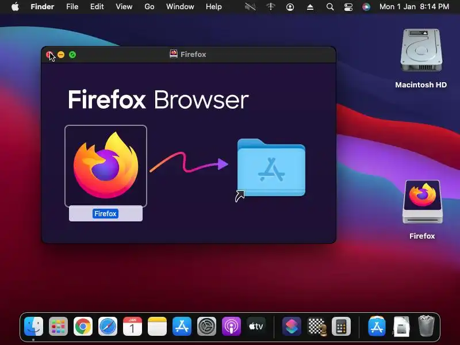Open the Finder menu in the menu bar
Screen dimensions: 460x345
pos(42,6)
